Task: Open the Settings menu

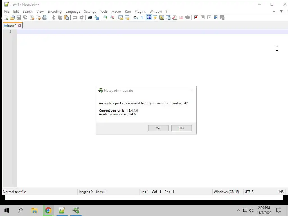Action: pyautogui.click(x=90, y=11)
